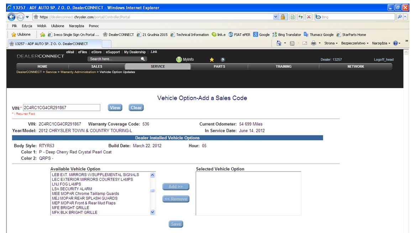Open the Edycja menu
The image size is (414, 233).
coord(27,26)
